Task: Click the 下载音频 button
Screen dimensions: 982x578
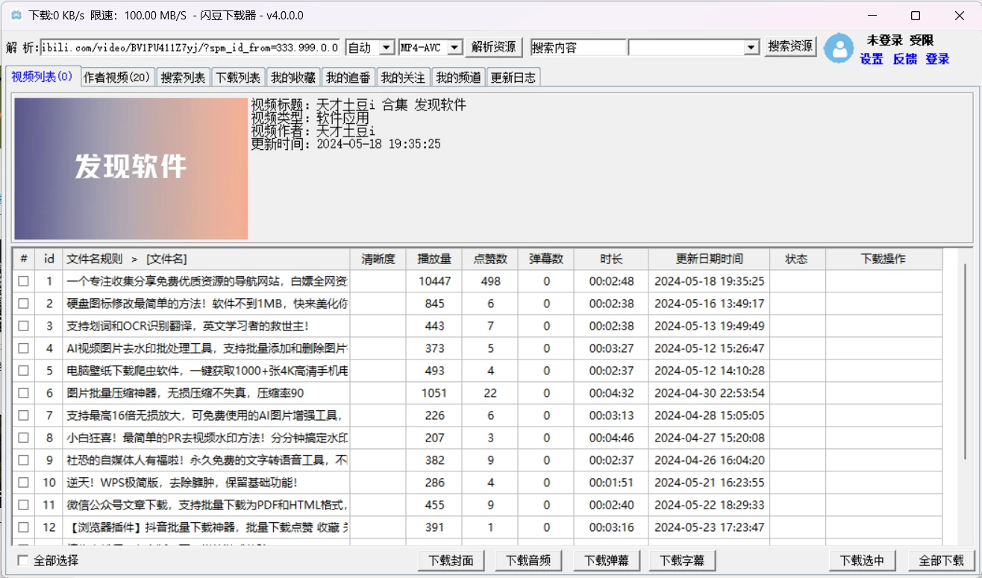Action: tap(528, 560)
